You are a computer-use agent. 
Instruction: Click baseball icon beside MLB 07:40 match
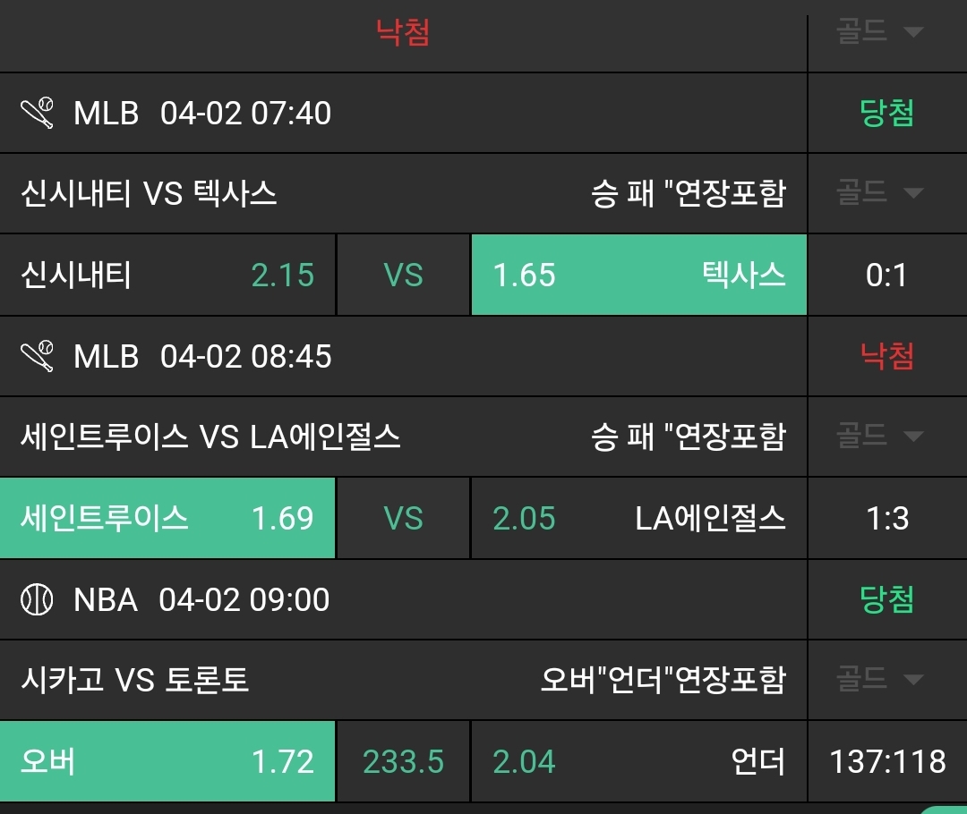pos(38,114)
